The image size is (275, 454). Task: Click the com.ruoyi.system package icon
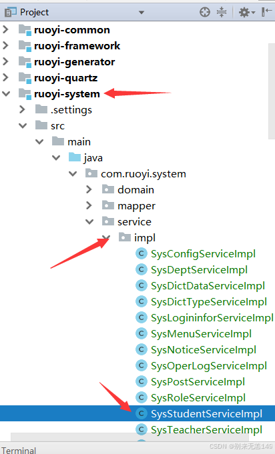(91, 173)
